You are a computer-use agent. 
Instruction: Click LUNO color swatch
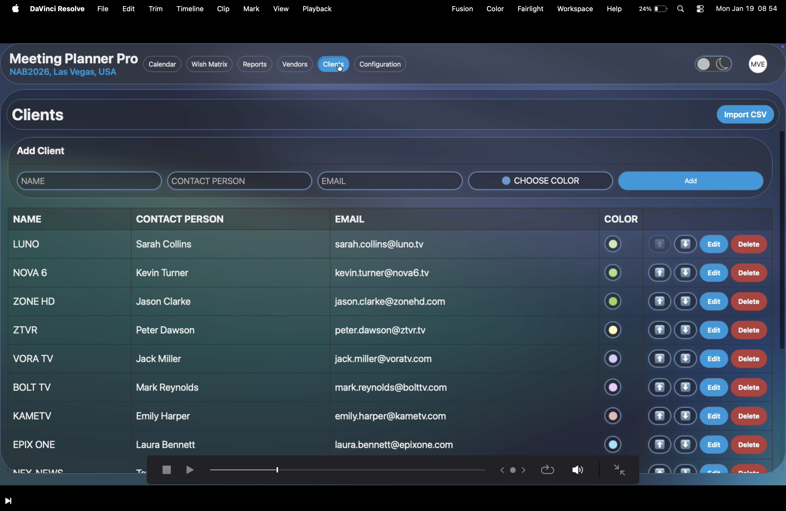pyautogui.click(x=613, y=244)
